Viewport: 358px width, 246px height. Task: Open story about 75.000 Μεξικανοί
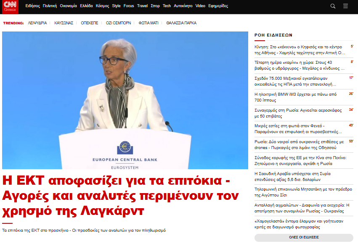click(295, 81)
